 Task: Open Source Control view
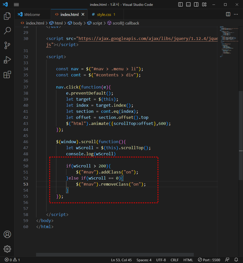[x=7, y=45]
